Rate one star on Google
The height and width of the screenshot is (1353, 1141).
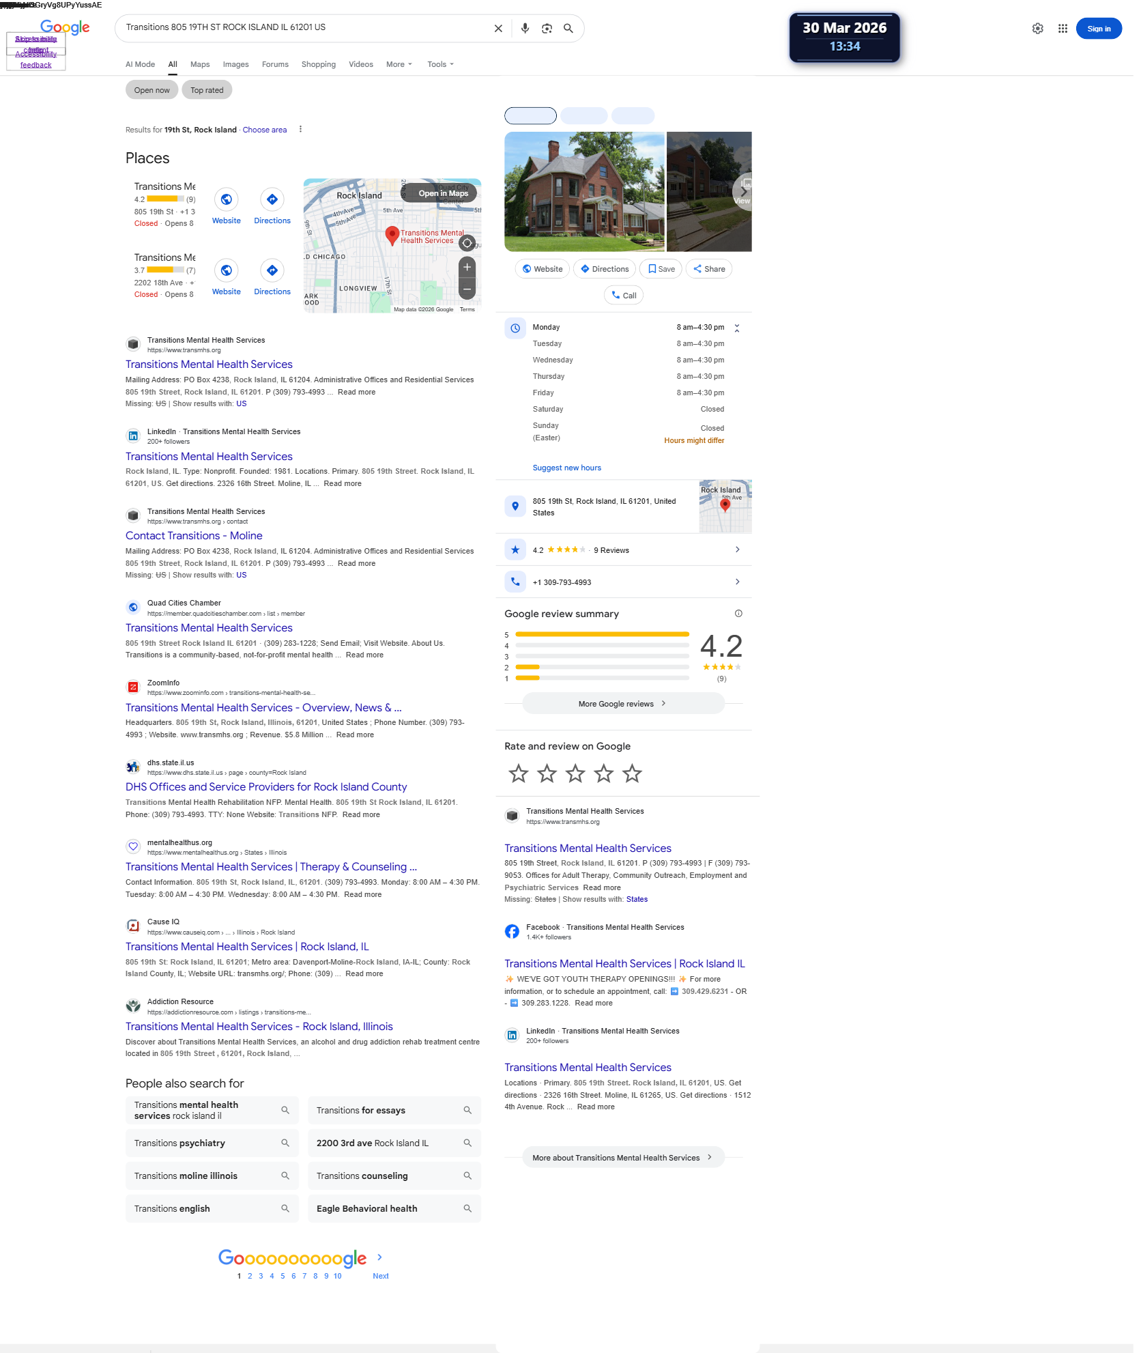coord(519,774)
